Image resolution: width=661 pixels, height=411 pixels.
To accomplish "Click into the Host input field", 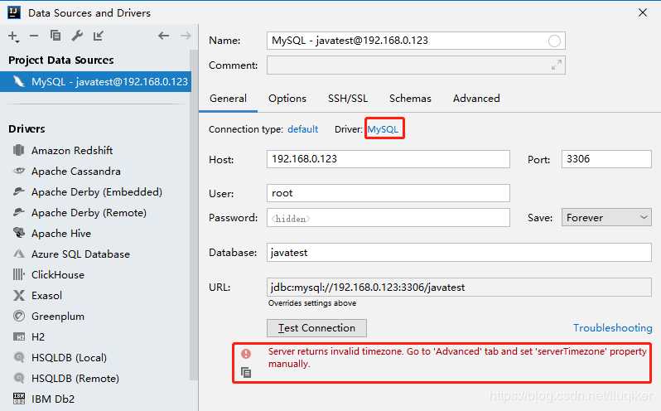I will click(388, 159).
